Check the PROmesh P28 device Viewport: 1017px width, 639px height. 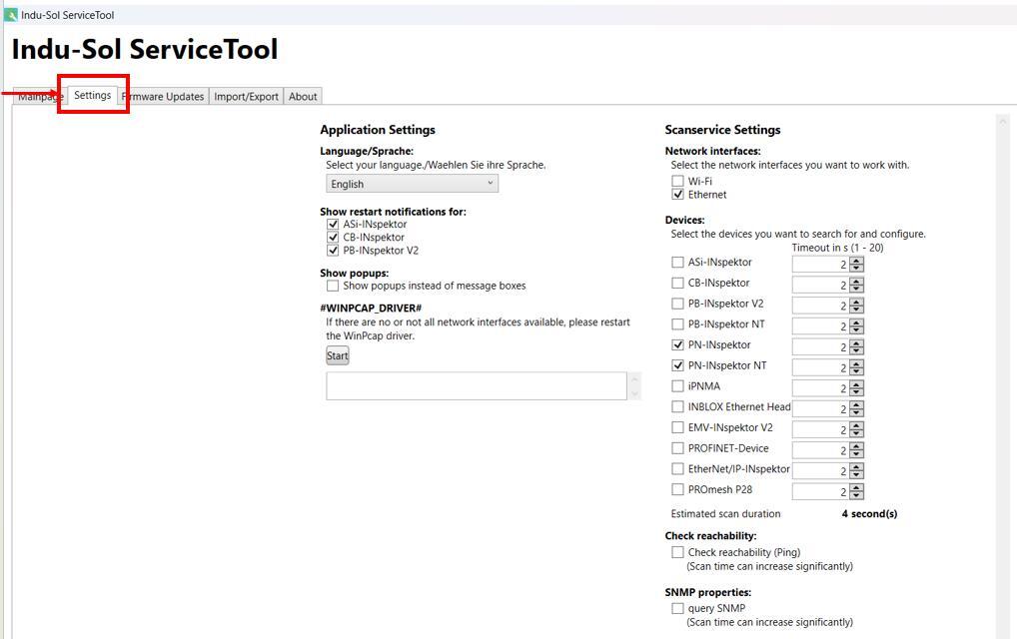click(x=677, y=489)
